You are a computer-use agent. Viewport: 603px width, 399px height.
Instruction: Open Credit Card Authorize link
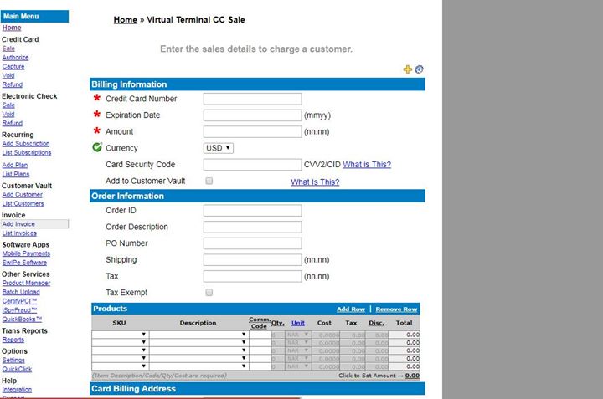point(15,58)
